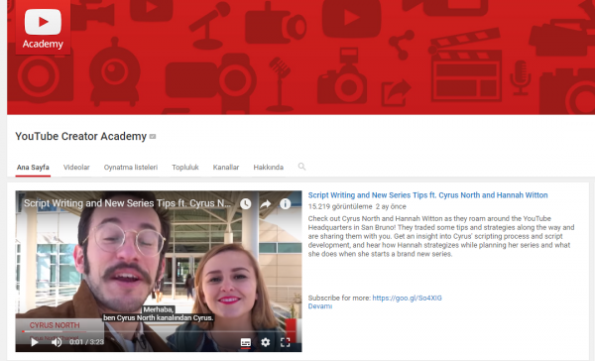
Task: Click the CYRUS NORTH name label in video
Action: pyautogui.click(x=55, y=325)
